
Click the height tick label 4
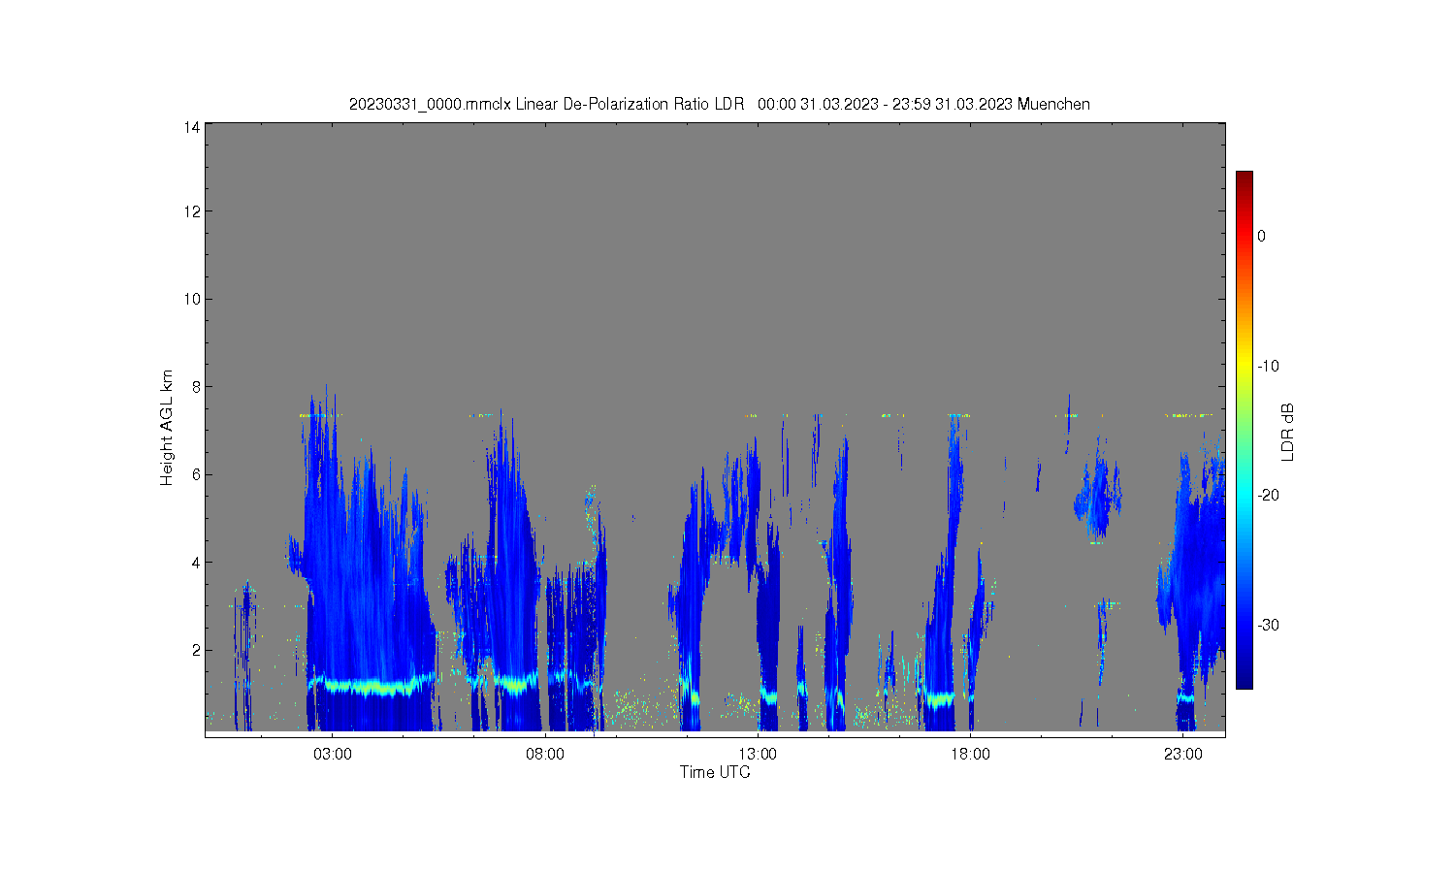(x=196, y=563)
